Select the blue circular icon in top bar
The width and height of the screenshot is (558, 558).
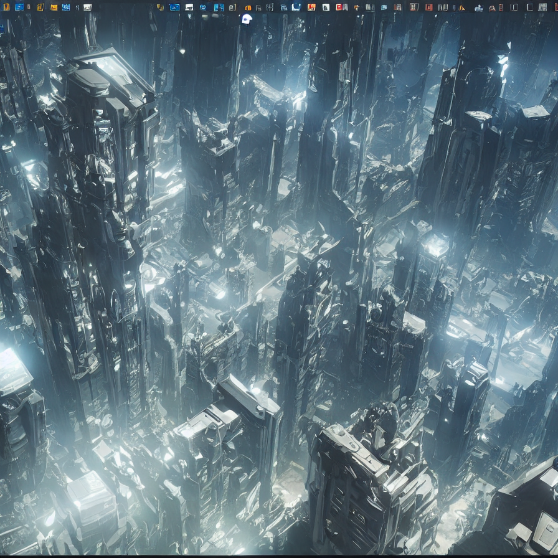pos(202,7)
